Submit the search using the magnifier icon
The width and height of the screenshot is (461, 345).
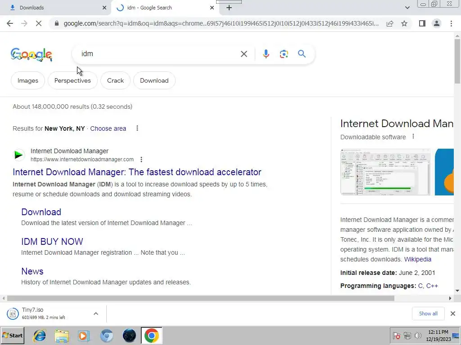tap(302, 54)
